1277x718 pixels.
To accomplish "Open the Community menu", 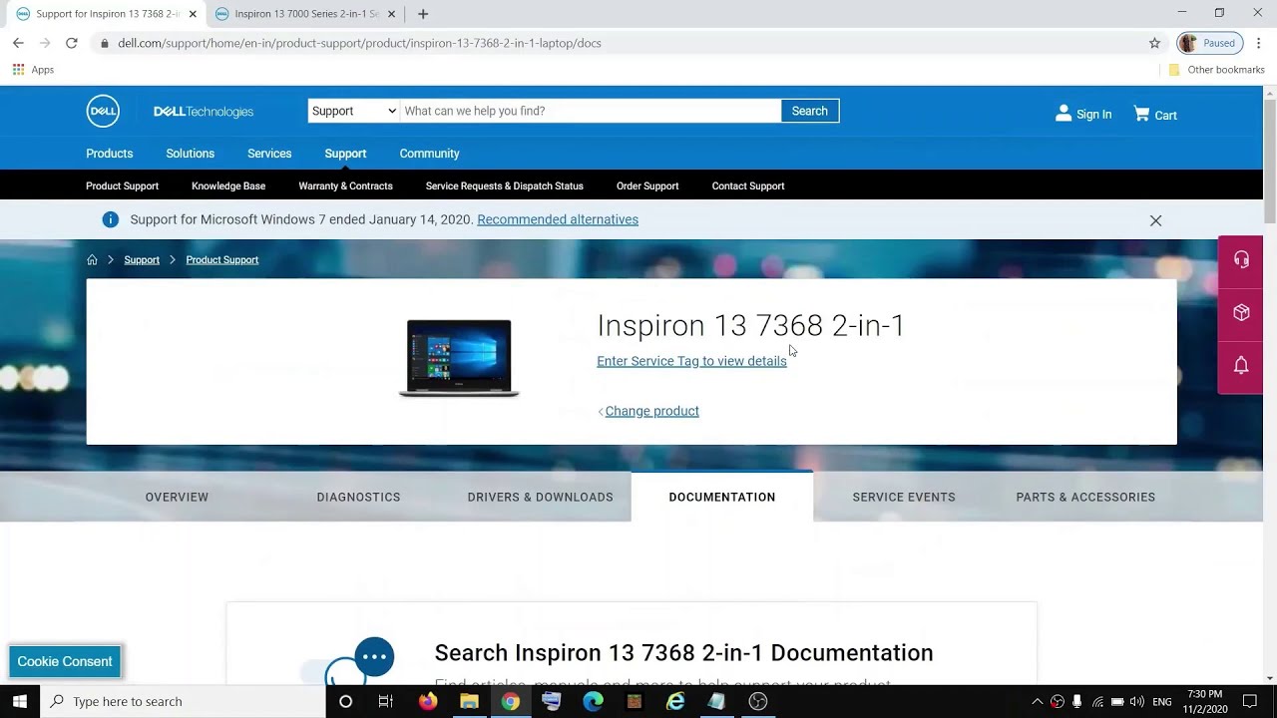I will pyautogui.click(x=429, y=154).
